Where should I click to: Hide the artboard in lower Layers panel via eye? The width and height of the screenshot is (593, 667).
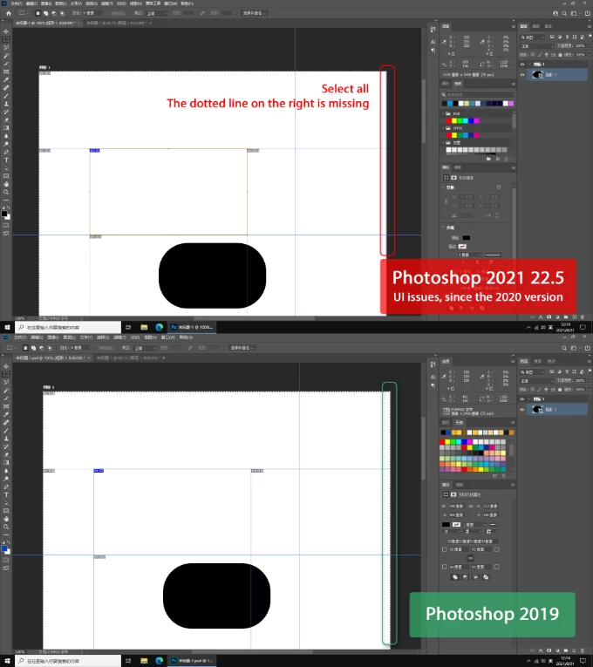click(x=522, y=399)
